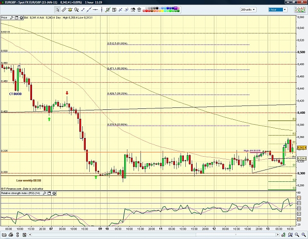Open RSI indicator wrench settings
The height and width of the screenshot is (239, 308).
[44, 193]
